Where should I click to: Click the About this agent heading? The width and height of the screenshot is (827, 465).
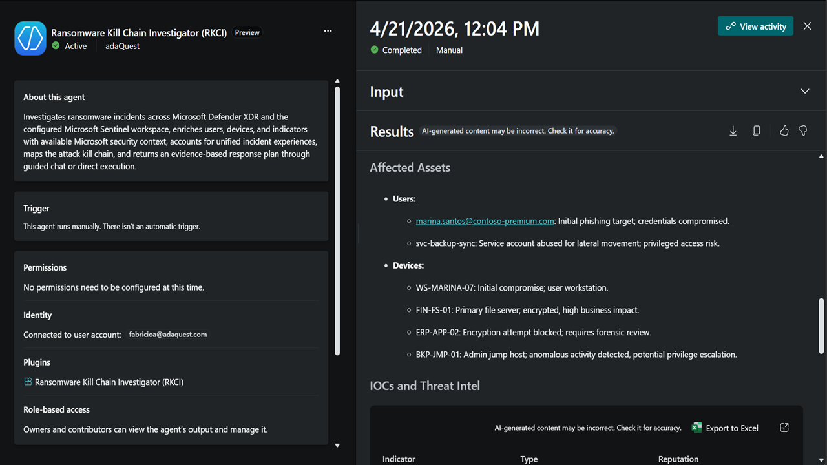tap(54, 97)
